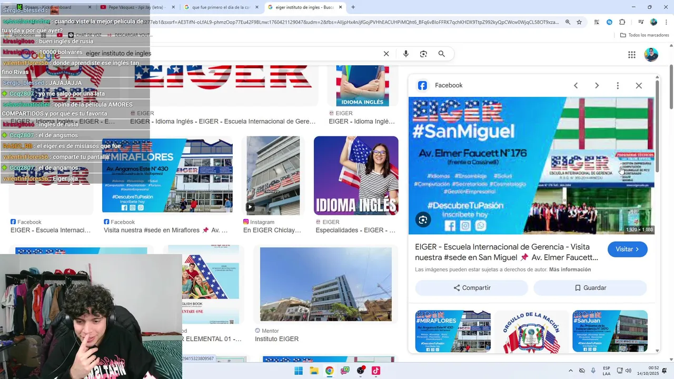Viewport: 674px width, 379px height.
Task: Open the Todos los marcadores folder
Action: [645, 35]
